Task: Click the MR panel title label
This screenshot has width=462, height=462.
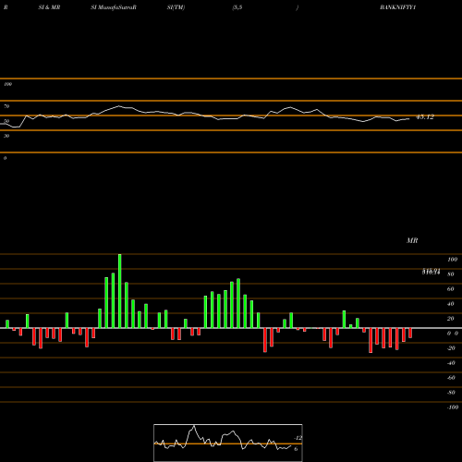Action: pos(412,240)
